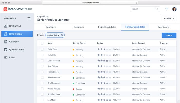Open the user profile avatar
180x103 pixels.
pos(174,9)
